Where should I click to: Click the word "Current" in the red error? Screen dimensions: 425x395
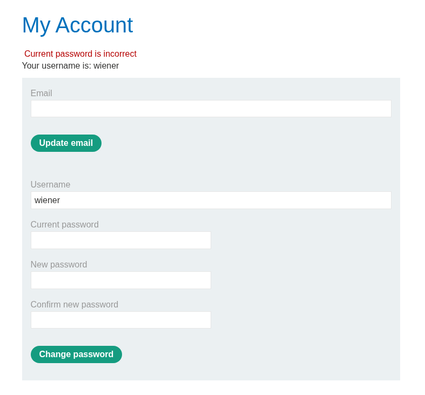pos(39,54)
